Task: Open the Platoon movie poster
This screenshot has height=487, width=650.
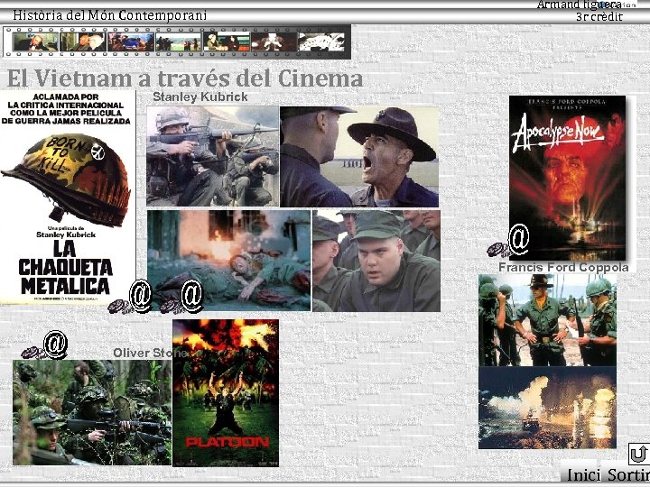Action: (226, 392)
